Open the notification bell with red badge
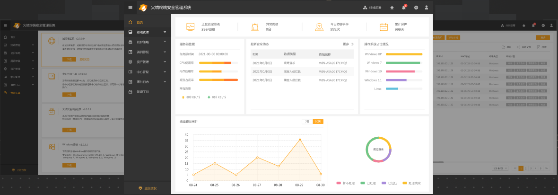Image resolution: width=558 pixels, height=195 pixels. (x=404, y=8)
